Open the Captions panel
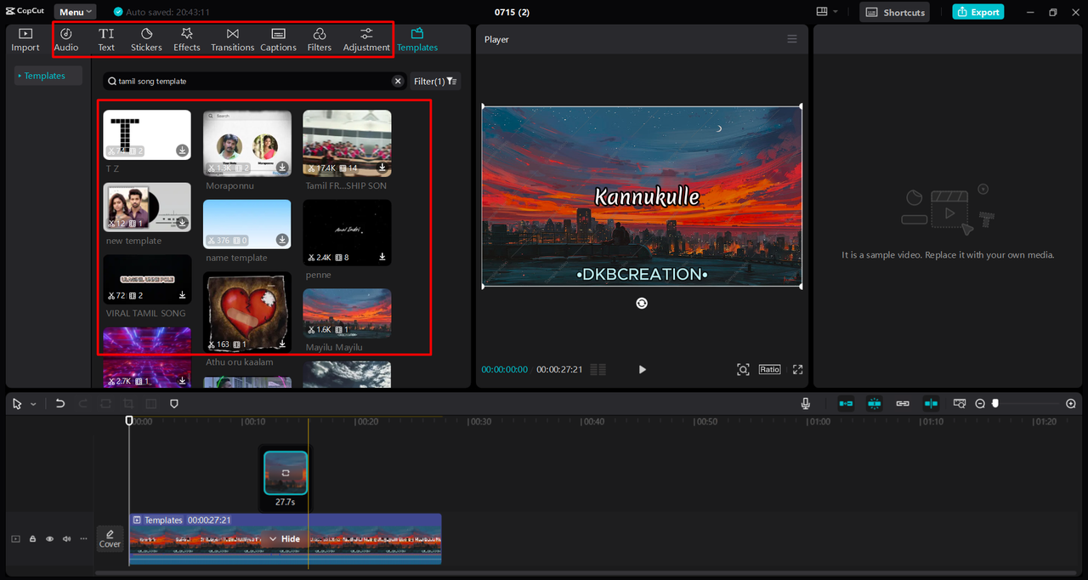The height and width of the screenshot is (580, 1088). coord(278,39)
